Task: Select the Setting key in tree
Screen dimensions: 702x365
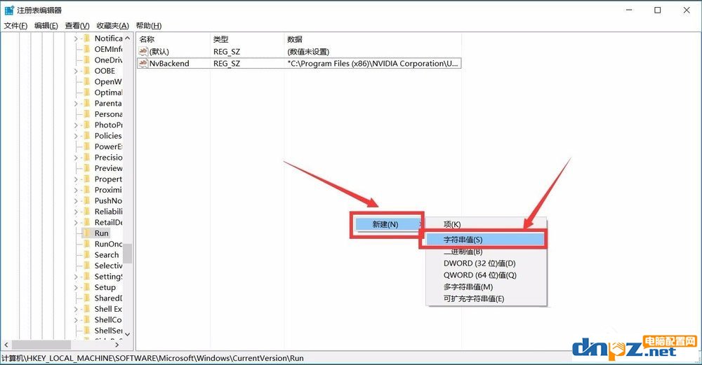Action: pos(108,277)
